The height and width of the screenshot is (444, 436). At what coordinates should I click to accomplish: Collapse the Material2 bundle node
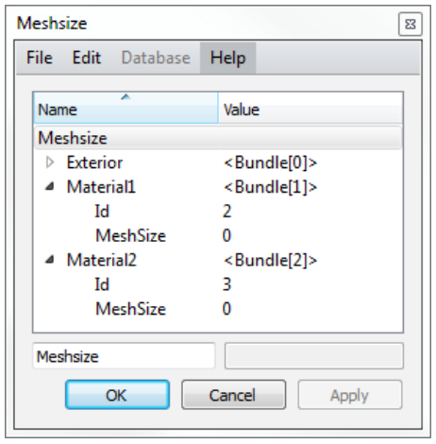(49, 260)
